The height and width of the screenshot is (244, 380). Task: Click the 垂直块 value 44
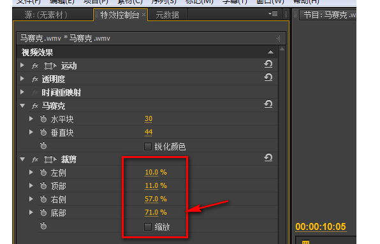click(x=149, y=132)
